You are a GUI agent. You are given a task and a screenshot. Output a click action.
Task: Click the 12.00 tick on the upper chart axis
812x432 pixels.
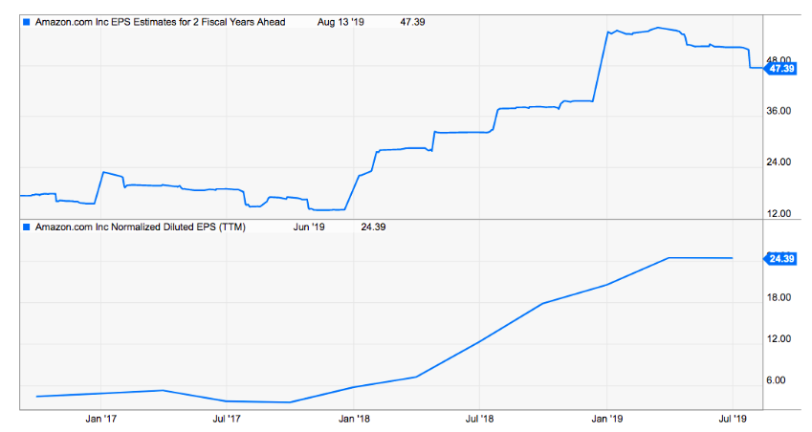pos(779,214)
